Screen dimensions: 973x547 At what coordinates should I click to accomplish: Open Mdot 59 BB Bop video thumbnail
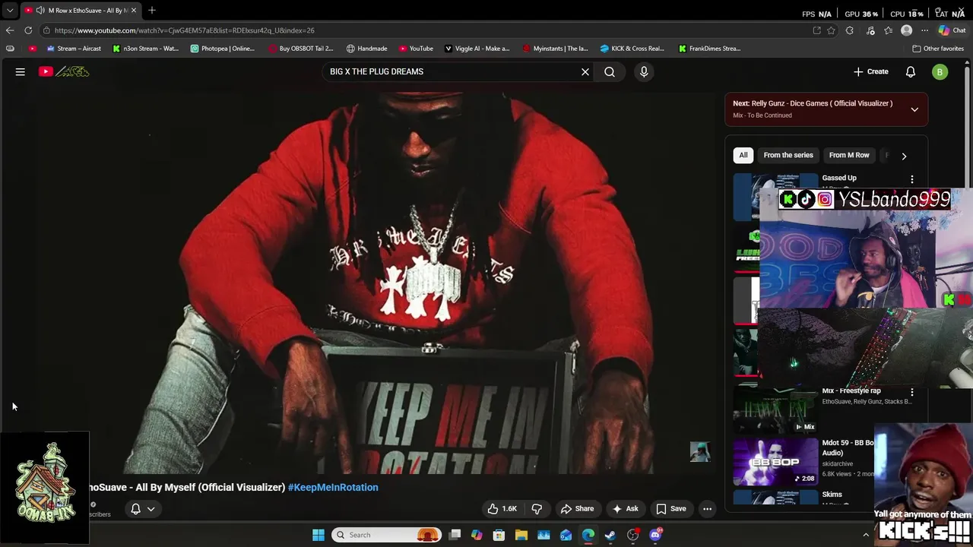point(775,461)
